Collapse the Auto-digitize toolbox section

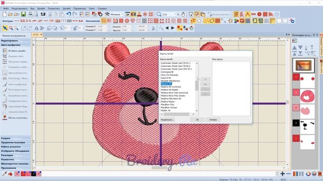pos(16,45)
